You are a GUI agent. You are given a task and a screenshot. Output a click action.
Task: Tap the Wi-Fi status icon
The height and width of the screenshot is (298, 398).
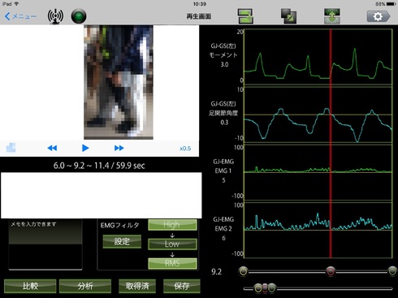click(x=17, y=4)
